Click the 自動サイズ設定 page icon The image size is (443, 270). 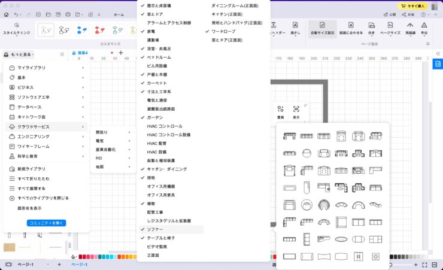(322, 26)
